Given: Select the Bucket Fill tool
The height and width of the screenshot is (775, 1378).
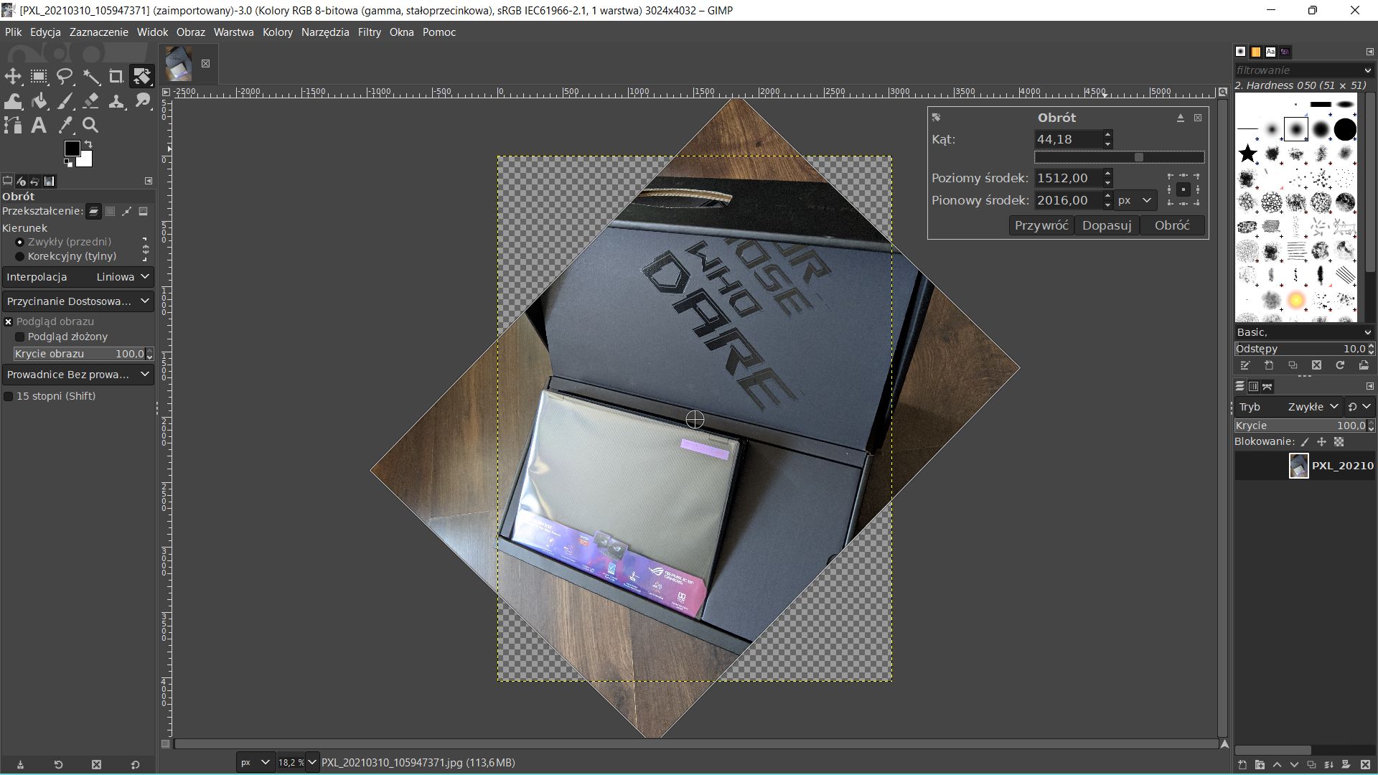Looking at the screenshot, I should (x=39, y=101).
